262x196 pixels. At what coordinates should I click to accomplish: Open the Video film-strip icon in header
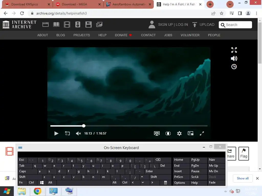point(67,24)
